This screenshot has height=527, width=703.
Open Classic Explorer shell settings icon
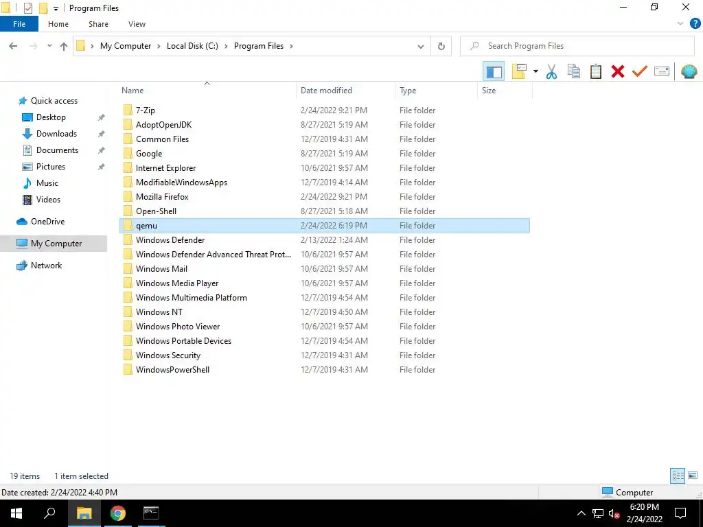click(x=689, y=71)
